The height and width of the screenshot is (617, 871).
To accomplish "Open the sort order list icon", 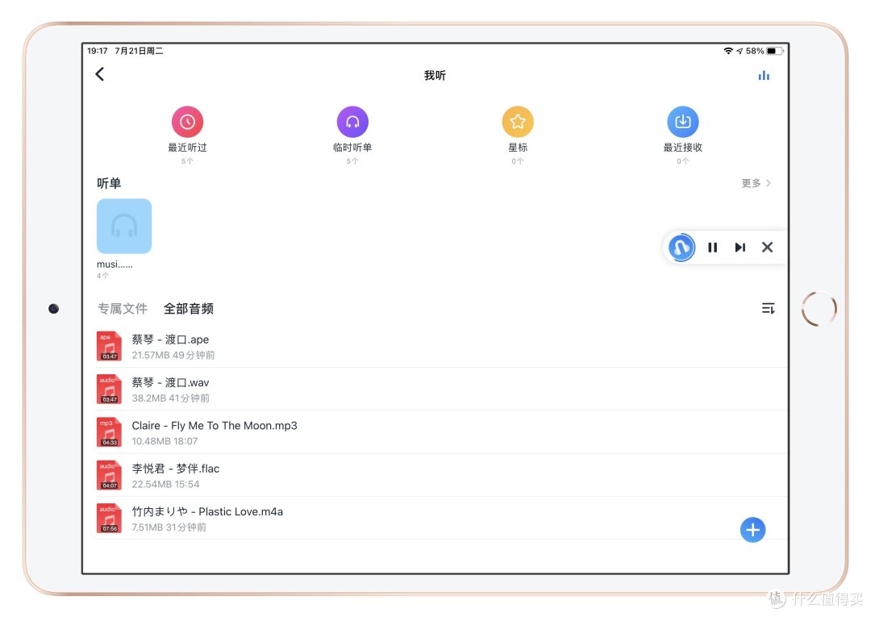I will tap(768, 308).
